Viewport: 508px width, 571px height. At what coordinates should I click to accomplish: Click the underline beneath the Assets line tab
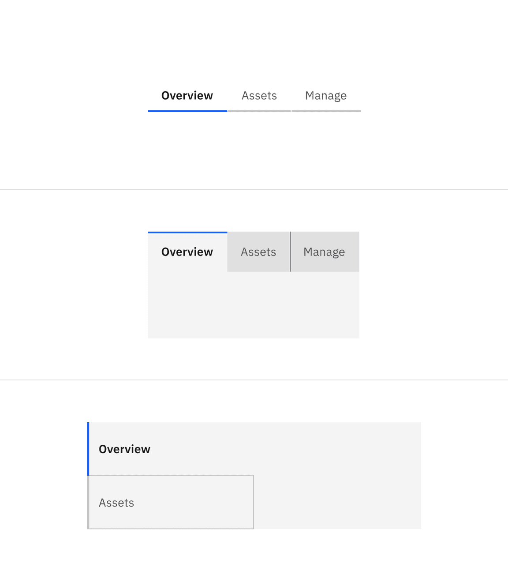259,111
